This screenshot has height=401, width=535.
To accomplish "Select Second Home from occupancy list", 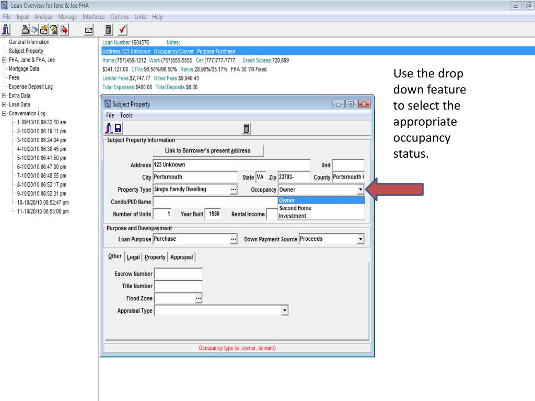I will click(295, 208).
